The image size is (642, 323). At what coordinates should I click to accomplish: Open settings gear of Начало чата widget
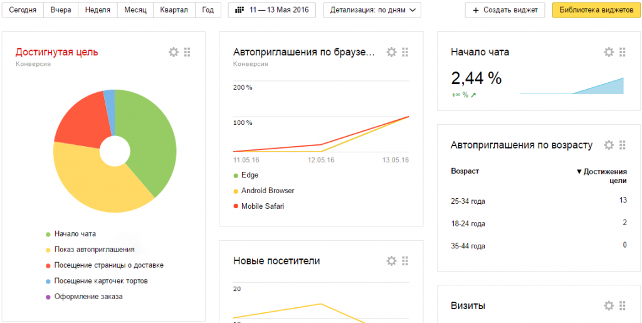(x=608, y=52)
